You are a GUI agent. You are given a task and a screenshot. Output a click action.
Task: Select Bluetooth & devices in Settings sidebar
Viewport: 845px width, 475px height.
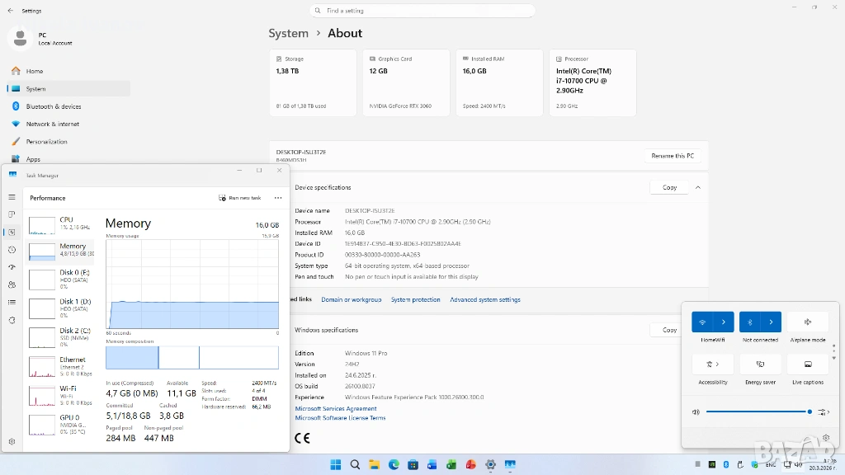pyautogui.click(x=54, y=106)
